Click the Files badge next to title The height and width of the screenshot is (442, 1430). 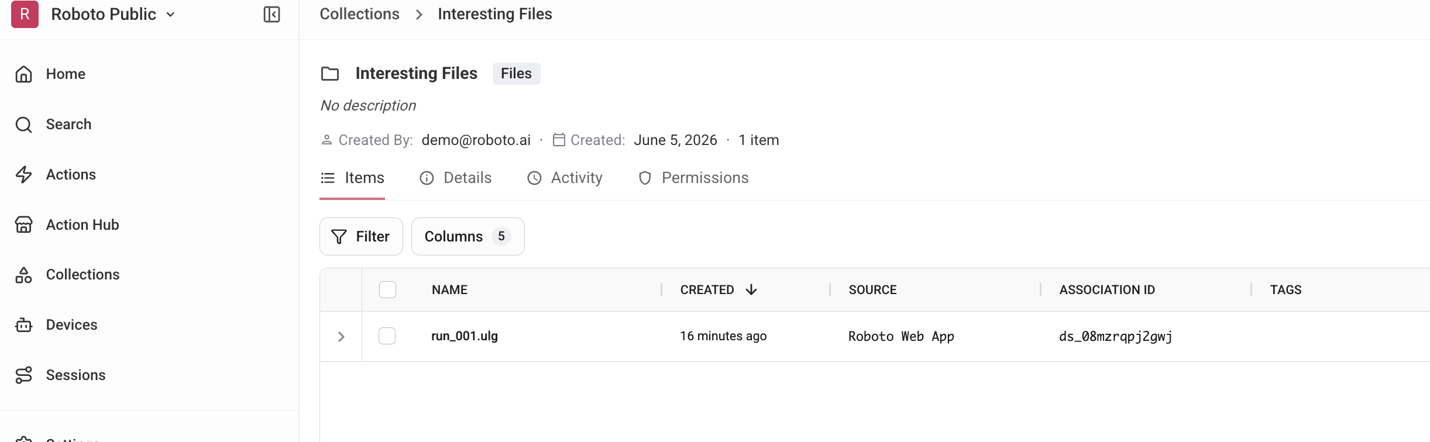[x=516, y=74]
